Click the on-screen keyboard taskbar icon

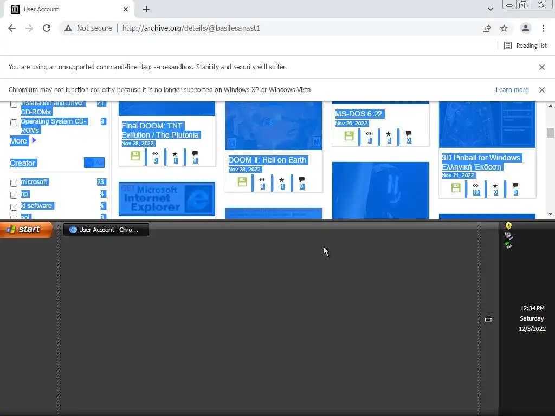(x=488, y=320)
